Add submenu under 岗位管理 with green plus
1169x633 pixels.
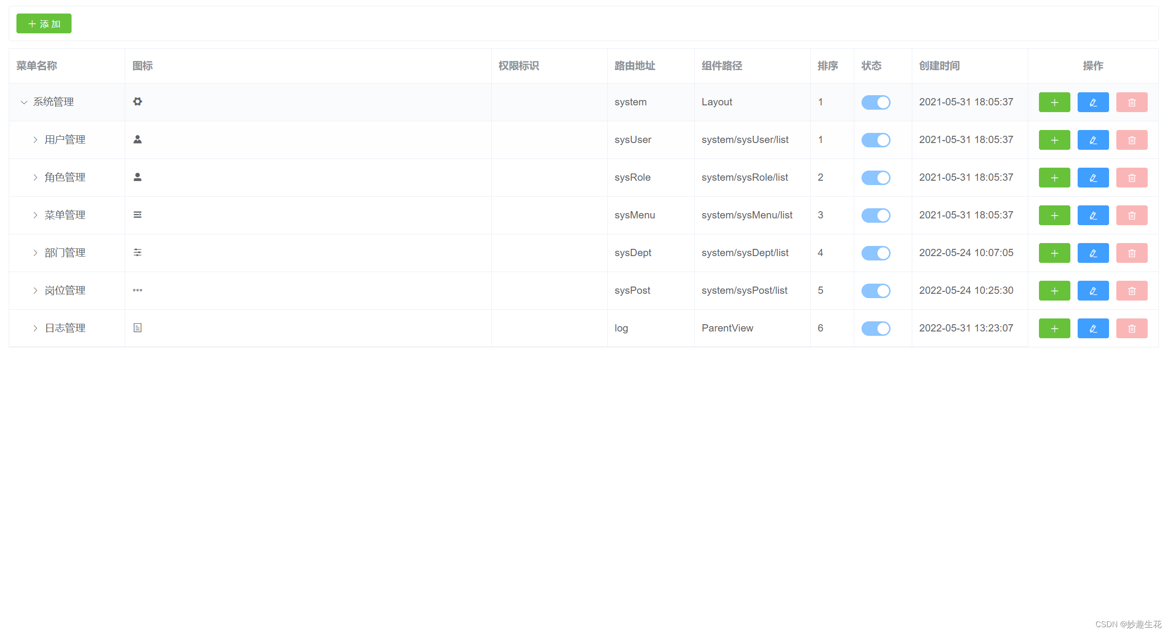click(x=1054, y=291)
